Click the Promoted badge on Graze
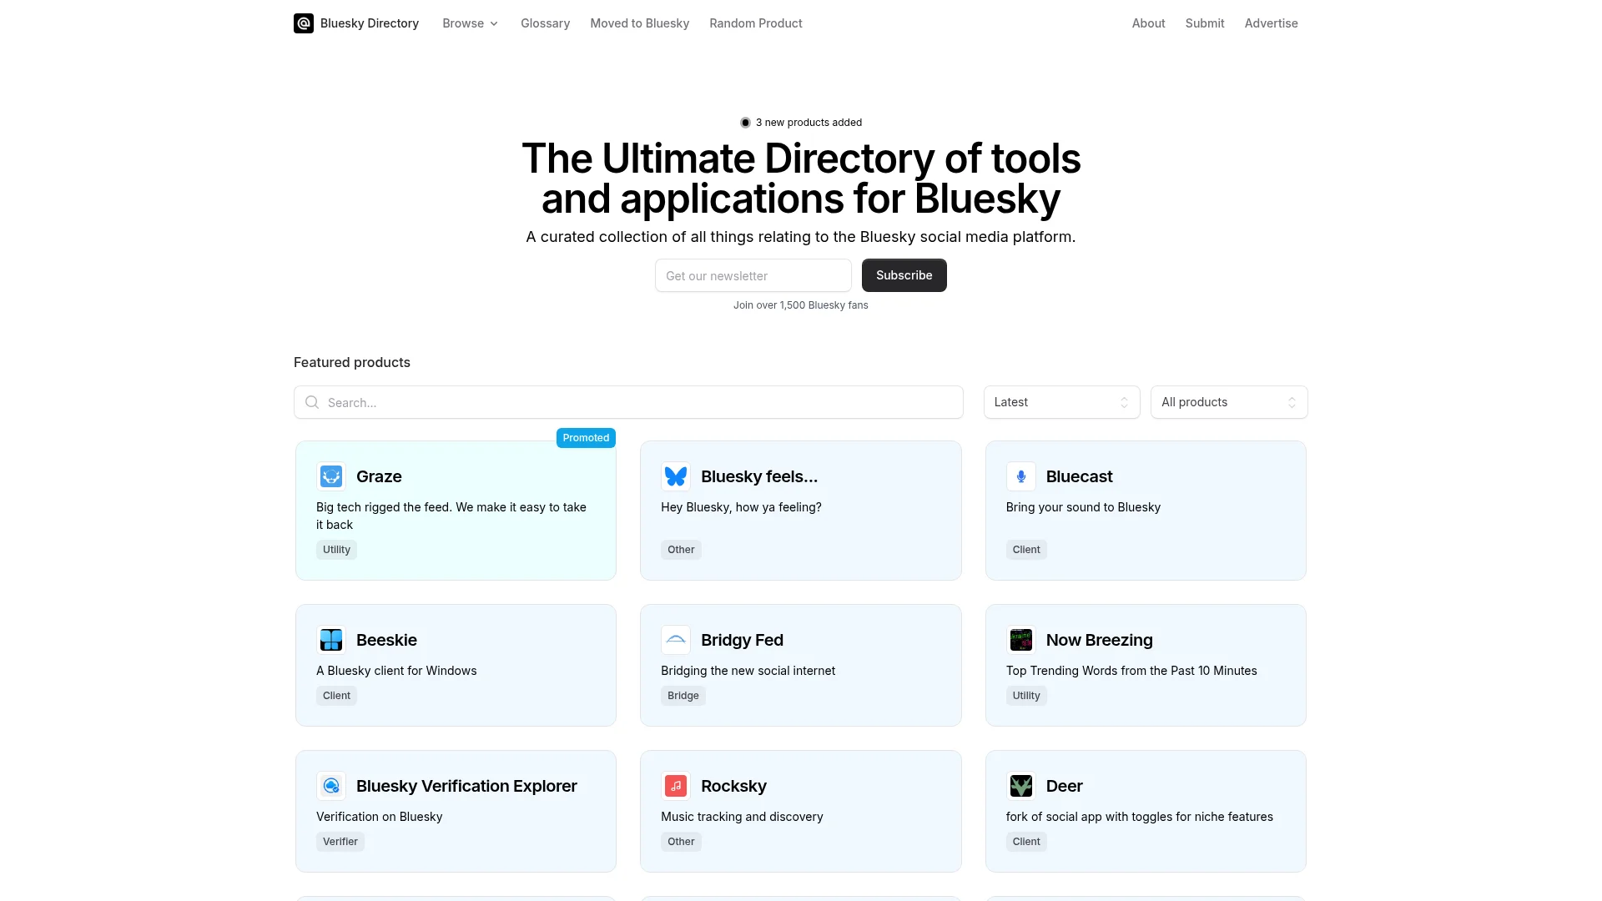The height and width of the screenshot is (901, 1602). click(x=586, y=438)
